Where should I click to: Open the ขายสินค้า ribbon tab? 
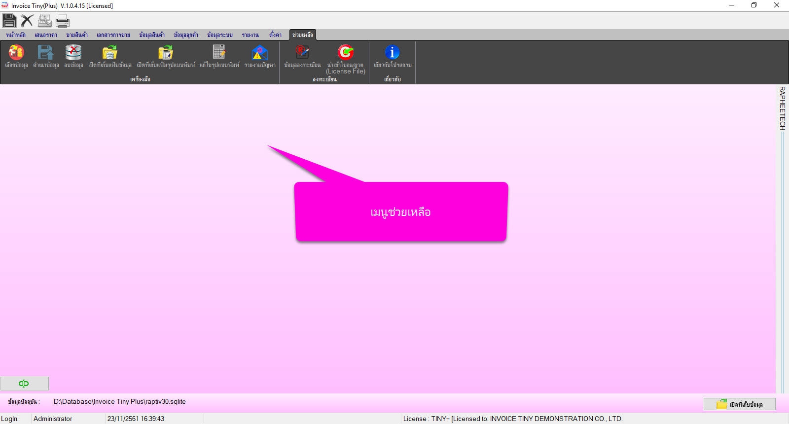tap(77, 35)
